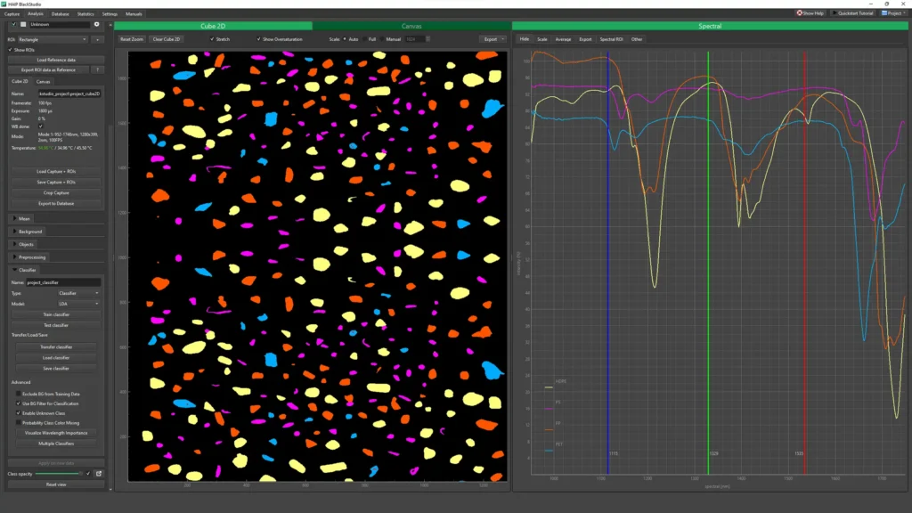This screenshot has height=513, width=912.
Task: Click the classifier Name input field
Action: pos(63,282)
